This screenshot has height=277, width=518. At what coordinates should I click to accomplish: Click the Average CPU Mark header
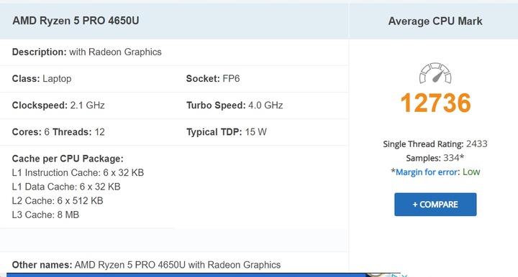tap(435, 21)
